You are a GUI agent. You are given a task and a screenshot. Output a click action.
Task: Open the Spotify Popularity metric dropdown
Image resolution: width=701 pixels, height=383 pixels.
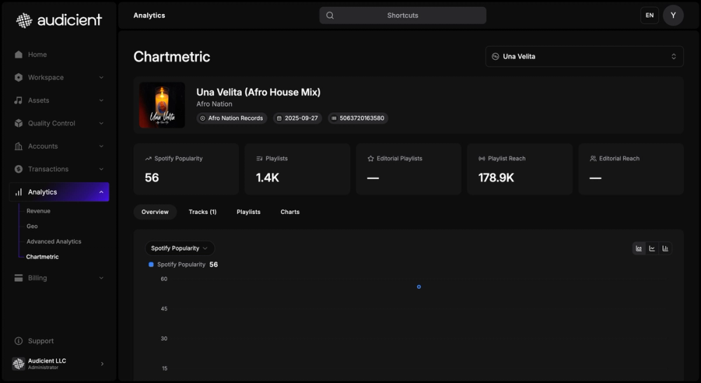point(179,248)
